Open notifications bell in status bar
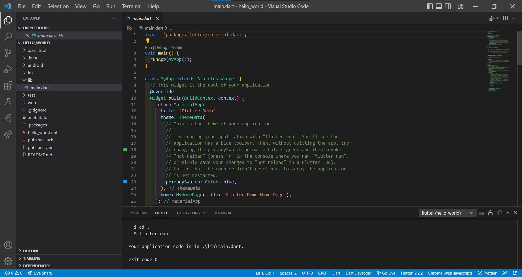This screenshot has height=277, width=522. click(x=515, y=273)
